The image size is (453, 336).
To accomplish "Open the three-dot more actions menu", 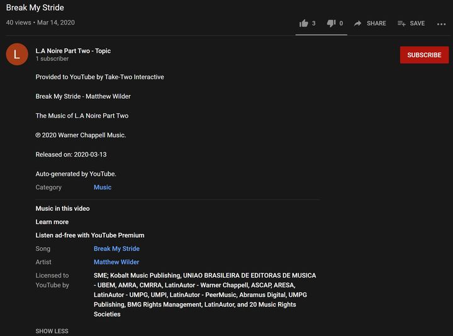I will [x=441, y=24].
